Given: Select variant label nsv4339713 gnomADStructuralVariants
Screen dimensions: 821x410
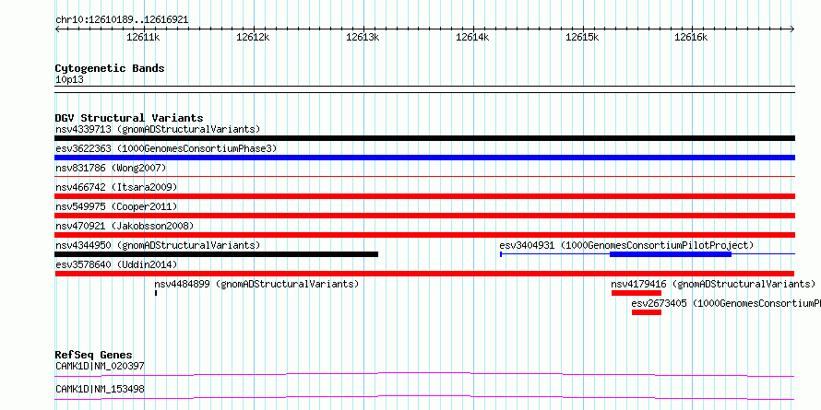Looking at the screenshot, I should pyautogui.click(x=158, y=129).
